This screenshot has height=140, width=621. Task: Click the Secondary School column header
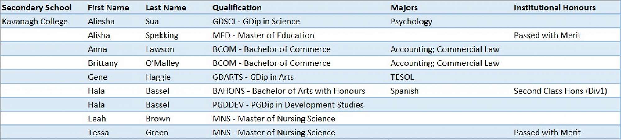[x=37, y=7]
